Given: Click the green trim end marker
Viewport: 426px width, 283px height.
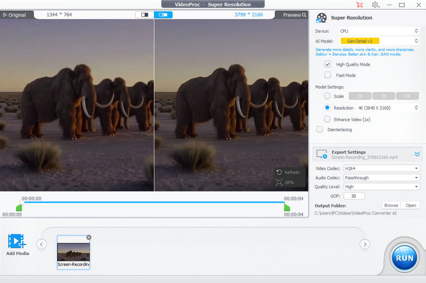Looking at the screenshot, I should (287, 208).
